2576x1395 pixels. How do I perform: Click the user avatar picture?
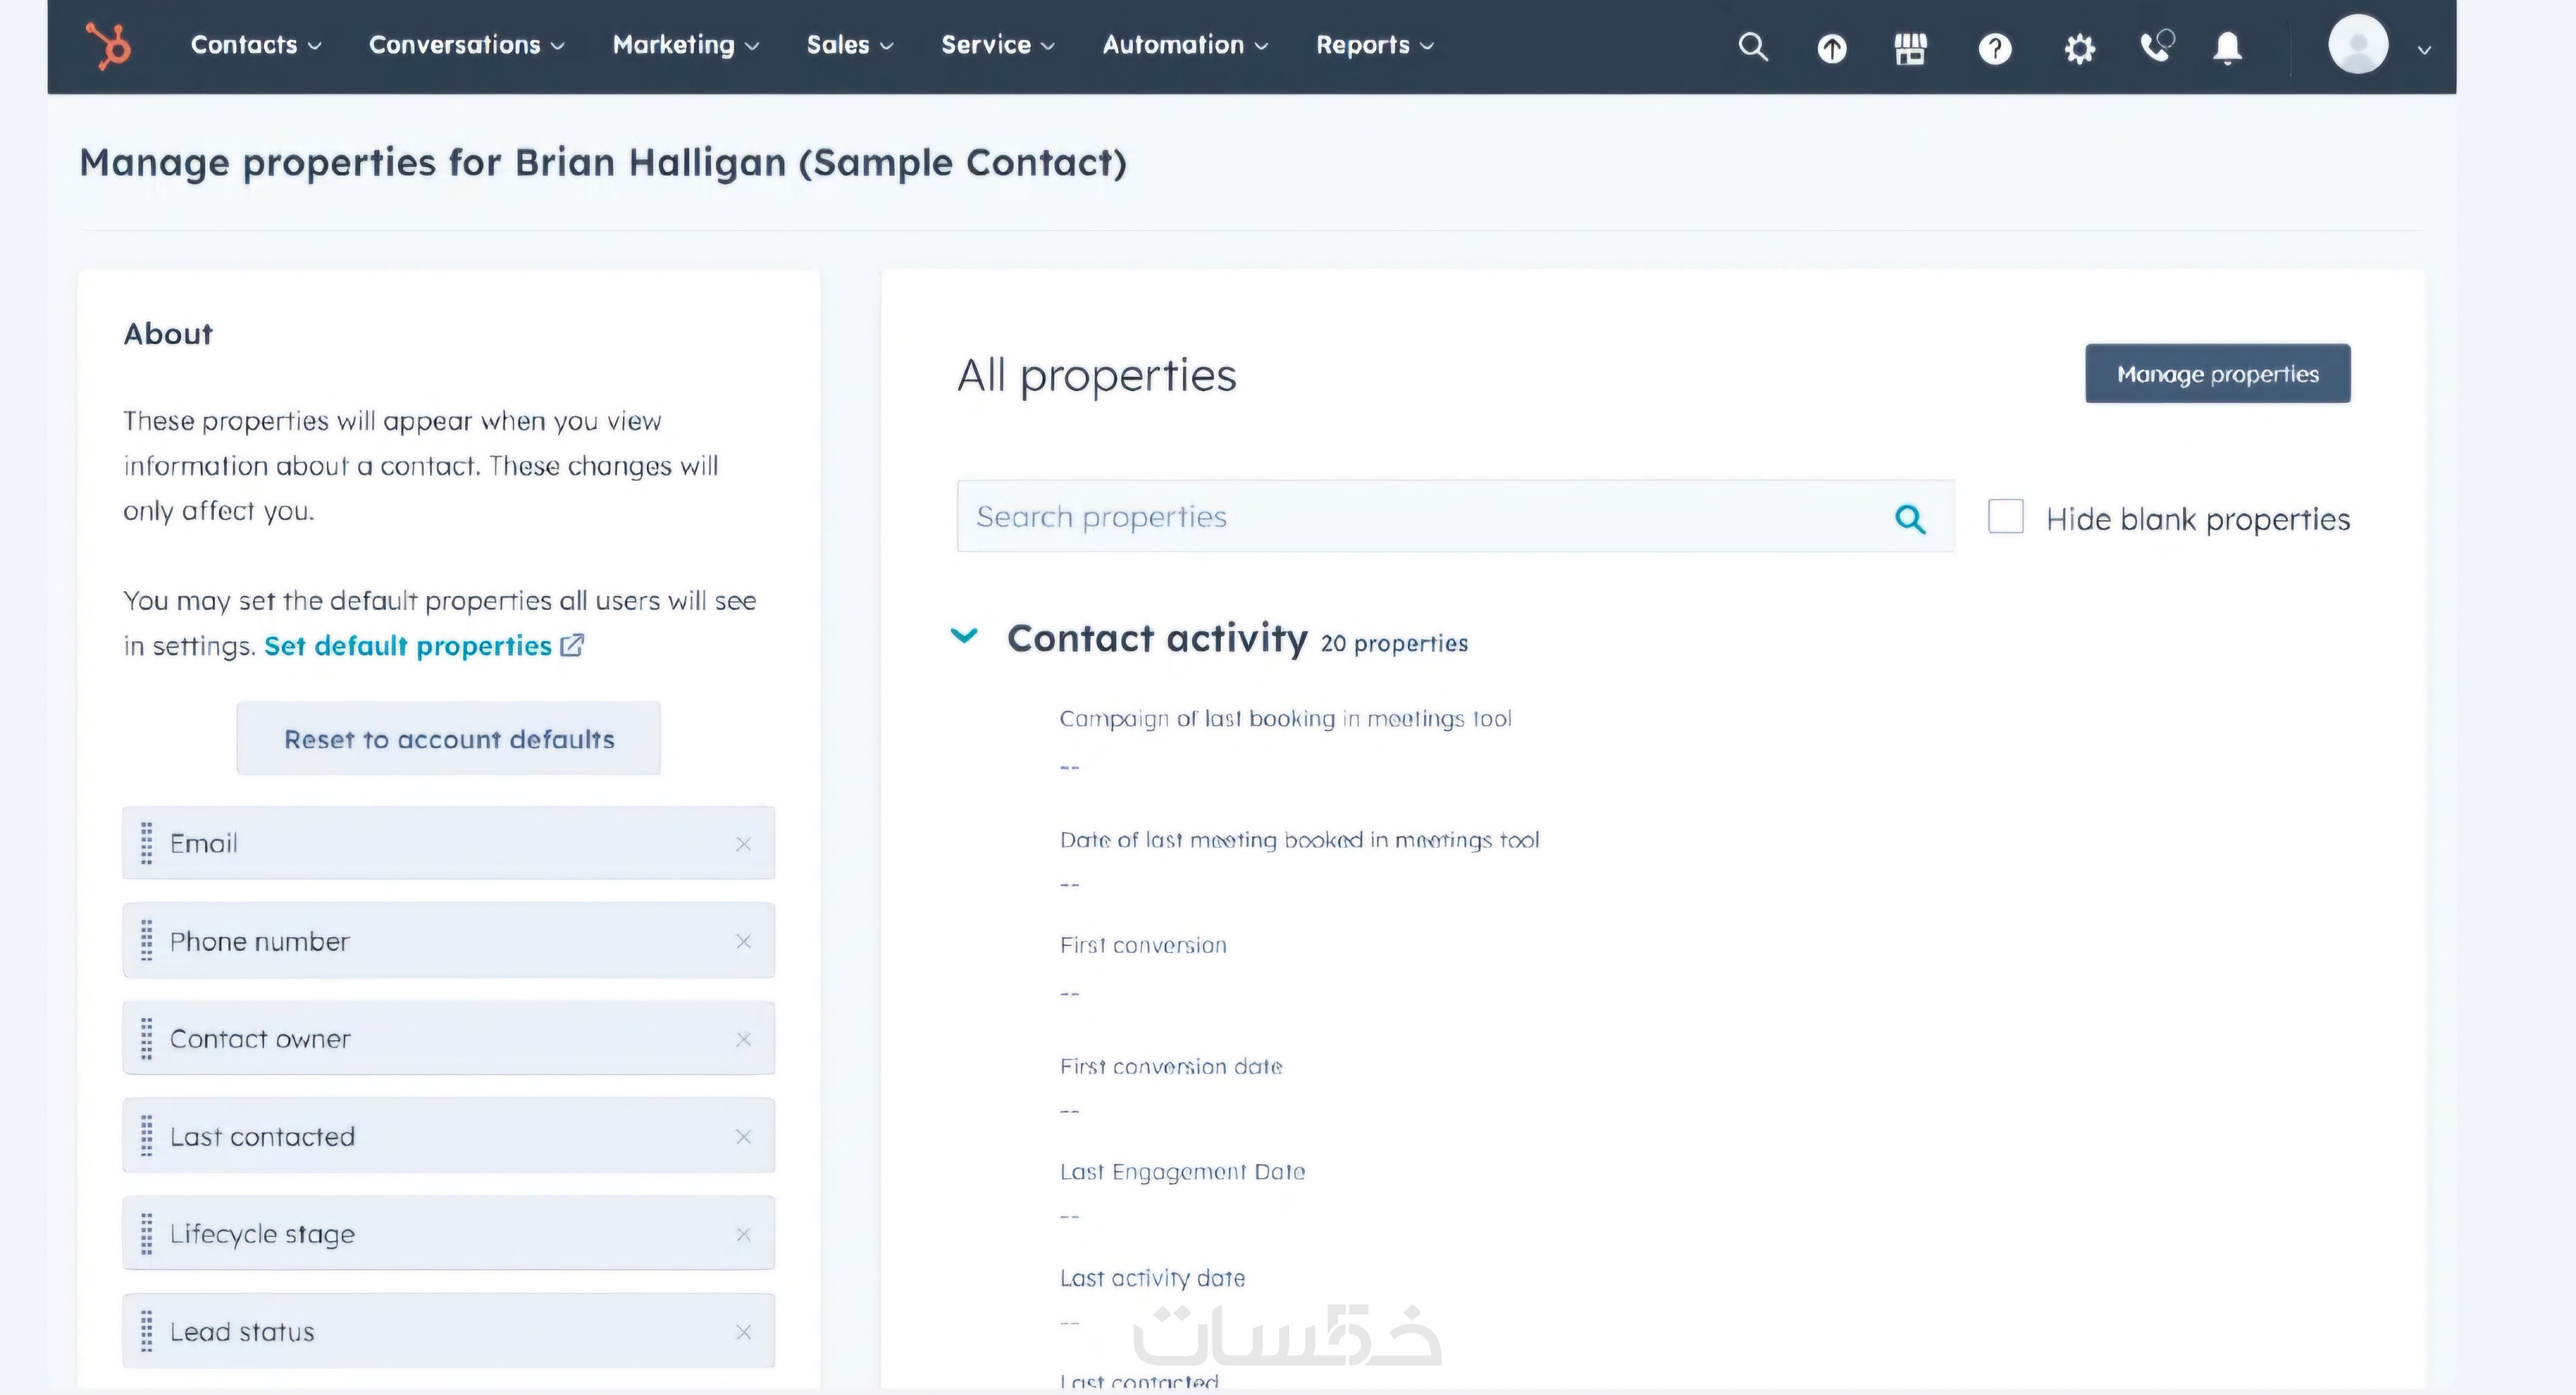[x=2358, y=44]
